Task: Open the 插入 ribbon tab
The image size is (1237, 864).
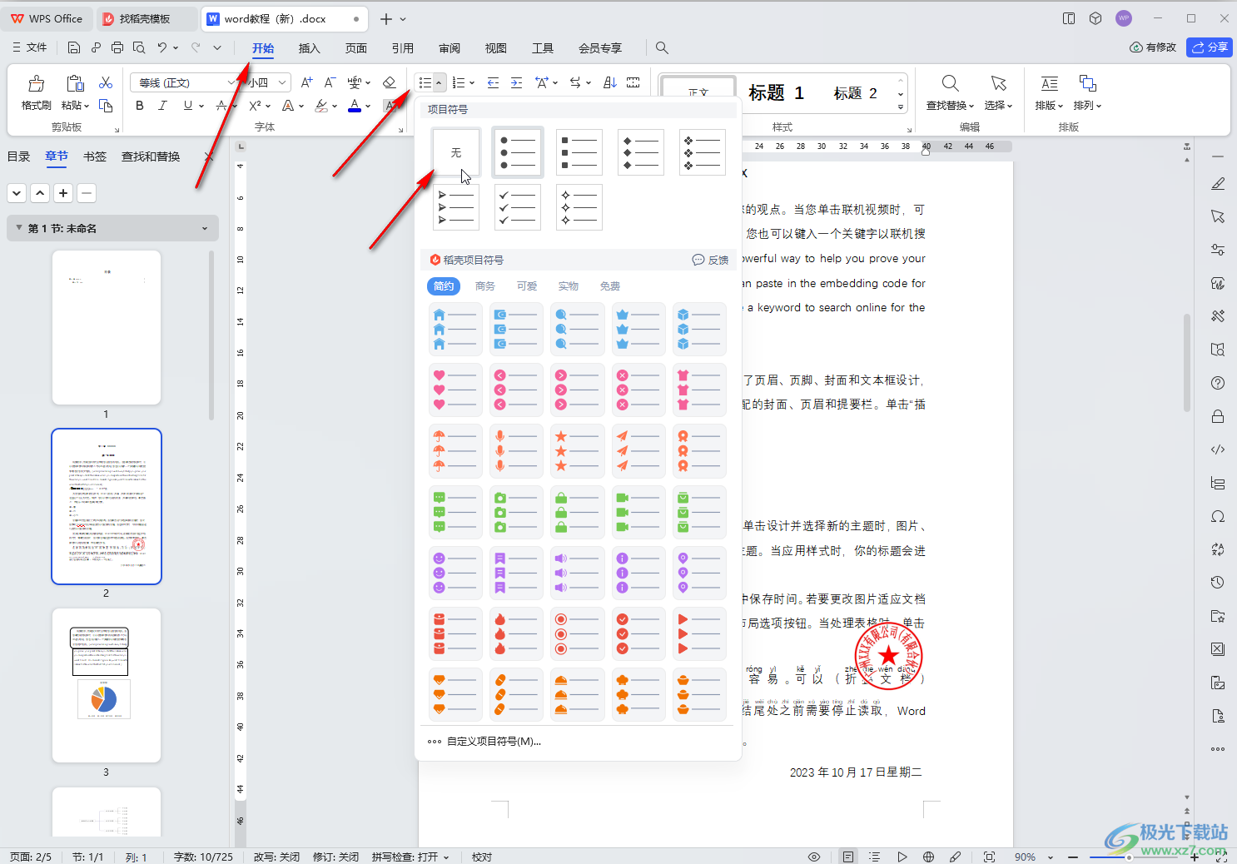Action: click(310, 48)
